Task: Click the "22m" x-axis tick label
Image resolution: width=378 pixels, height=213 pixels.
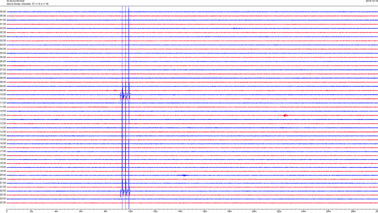Action: coord(279,211)
